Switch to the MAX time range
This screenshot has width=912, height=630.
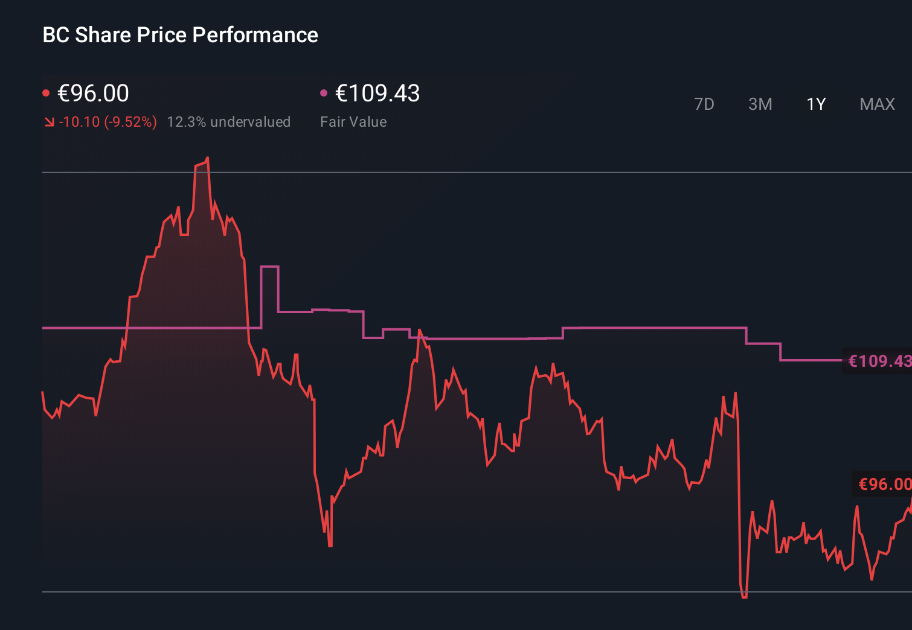877,104
